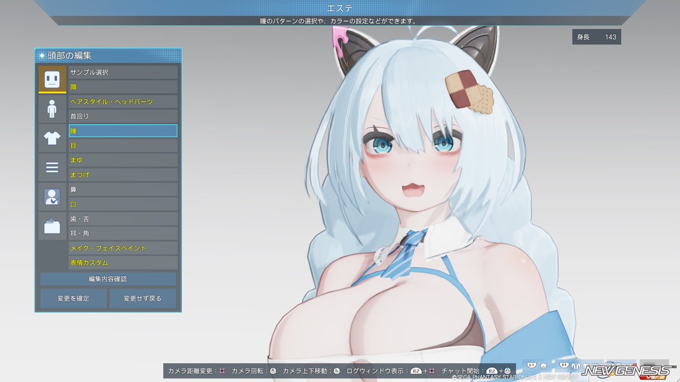Select the 歯・舌 entry

tap(123, 219)
